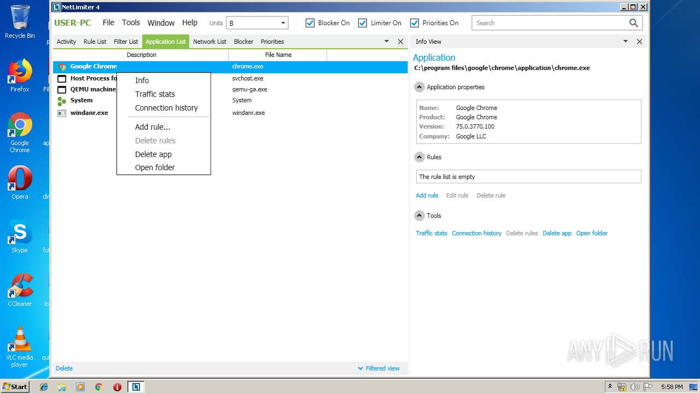Viewport: 700px width, 394px height.
Task: Click media player taskbar icon
Action: [80, 387]
